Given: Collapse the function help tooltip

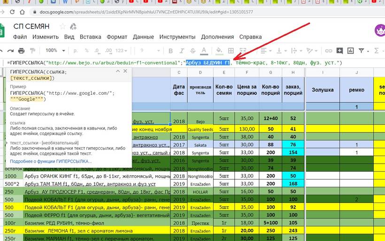Looking at the screenshot, I should tap(118, 71).
